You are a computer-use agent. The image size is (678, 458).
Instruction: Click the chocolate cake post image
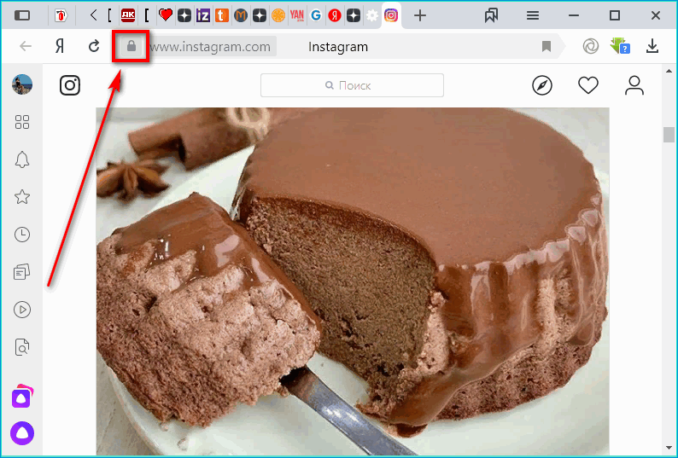point(352,281)
